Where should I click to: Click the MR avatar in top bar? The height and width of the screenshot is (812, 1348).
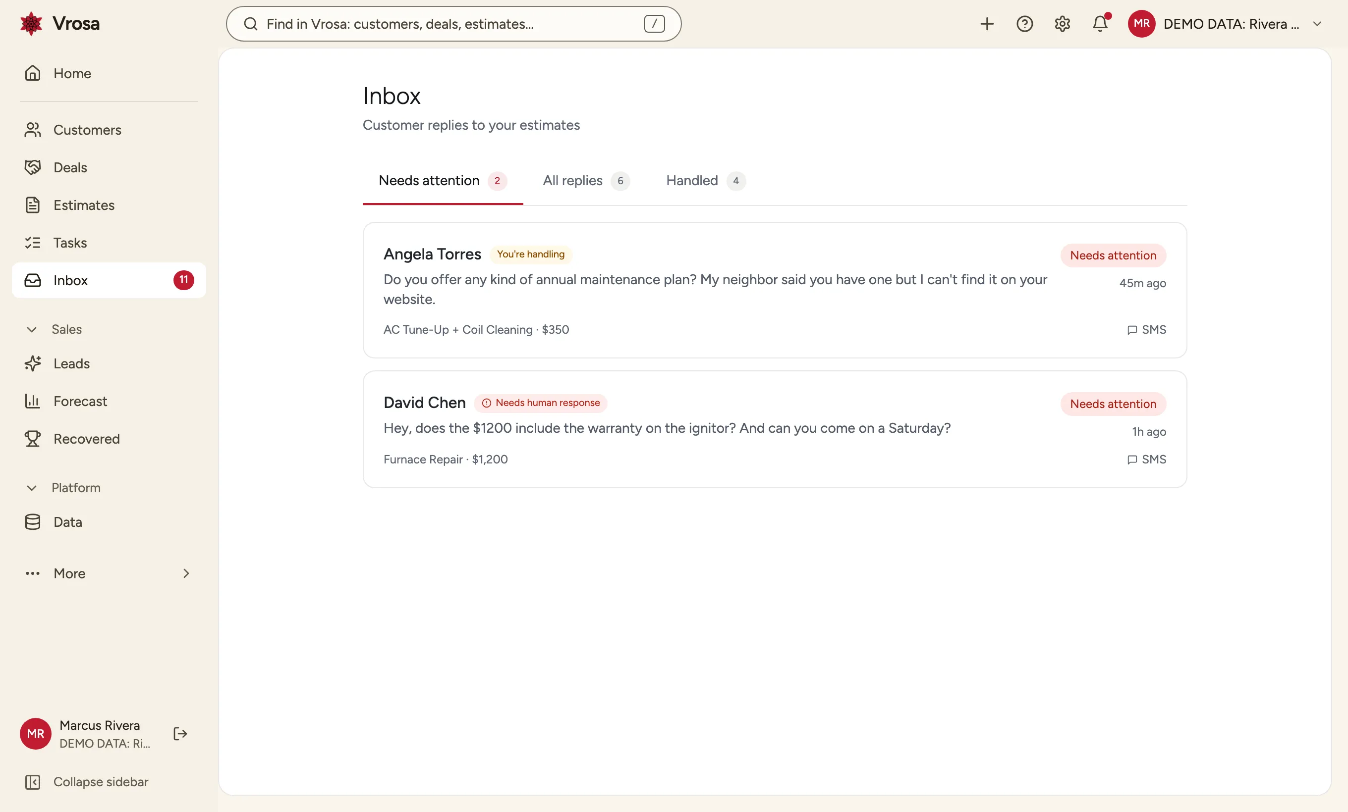1141,23
